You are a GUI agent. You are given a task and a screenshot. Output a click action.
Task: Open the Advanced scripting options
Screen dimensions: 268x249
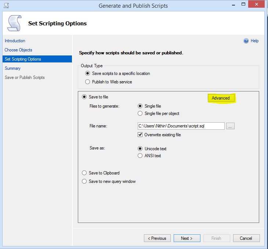[x=221, y=98]
